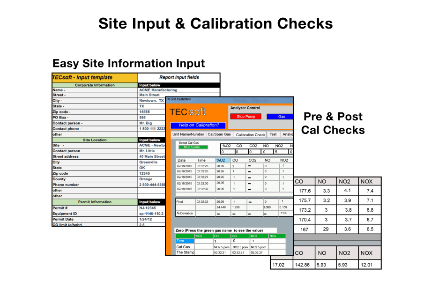Open the Cal/Span Gas tab
The image size is (431, 281).
tap(219, 134)
